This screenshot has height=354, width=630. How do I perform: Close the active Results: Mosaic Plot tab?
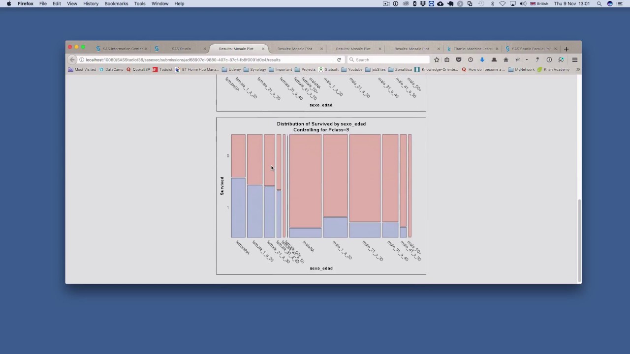point(263,49)
